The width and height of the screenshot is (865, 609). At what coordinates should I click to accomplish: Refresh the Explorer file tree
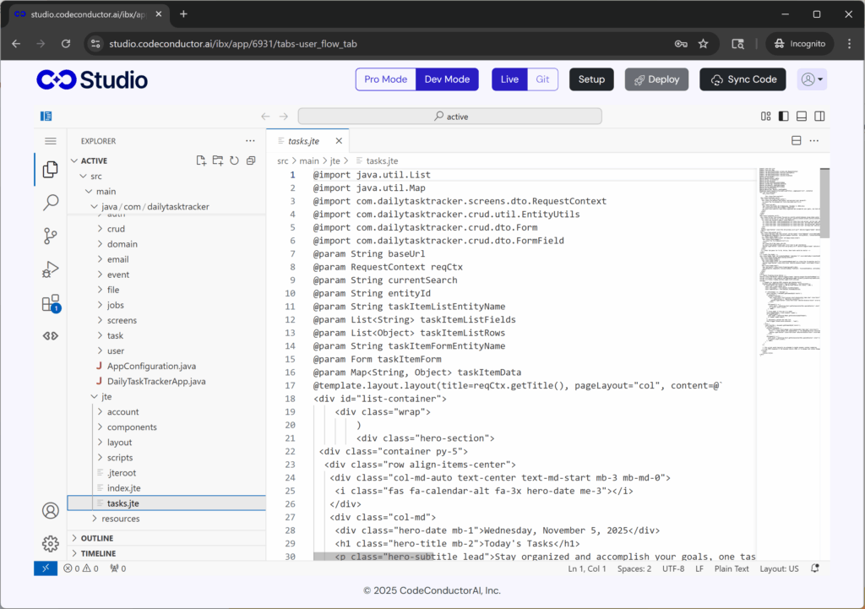233,159
